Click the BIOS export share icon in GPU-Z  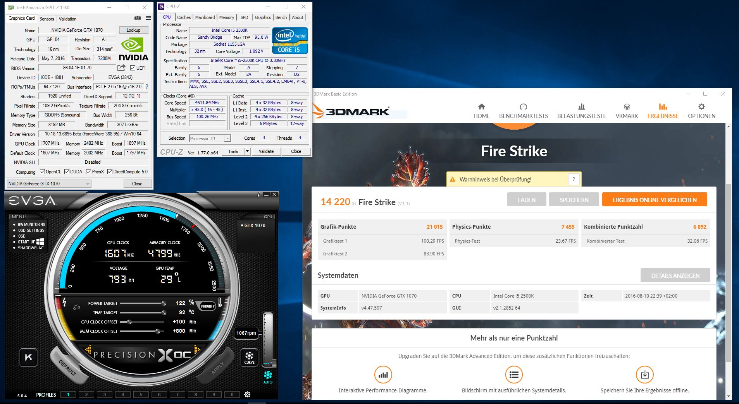click(122, 68)
